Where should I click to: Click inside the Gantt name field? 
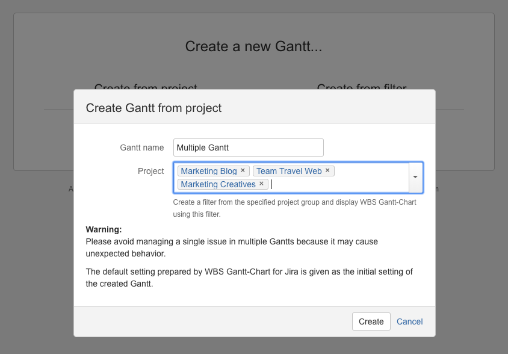248,147
